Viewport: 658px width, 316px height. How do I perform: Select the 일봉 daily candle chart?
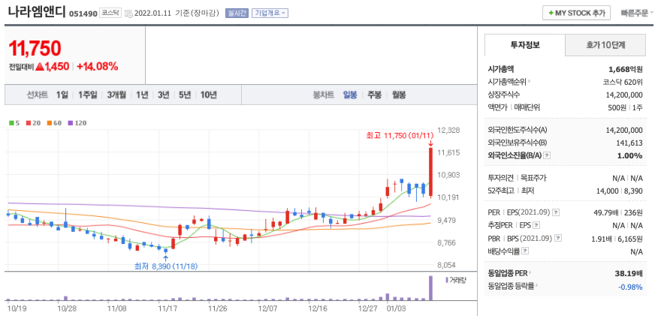[349, 95]
